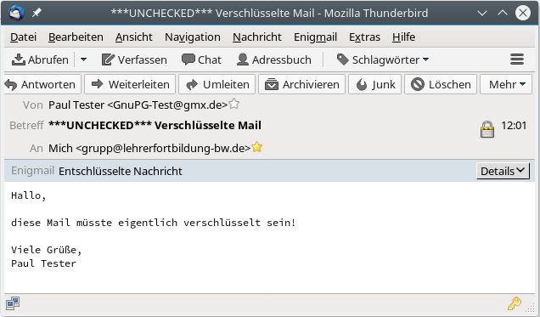Click the key icon in status bar
Image resolution: width=540 pixels, height=317 pixels.
515,303
